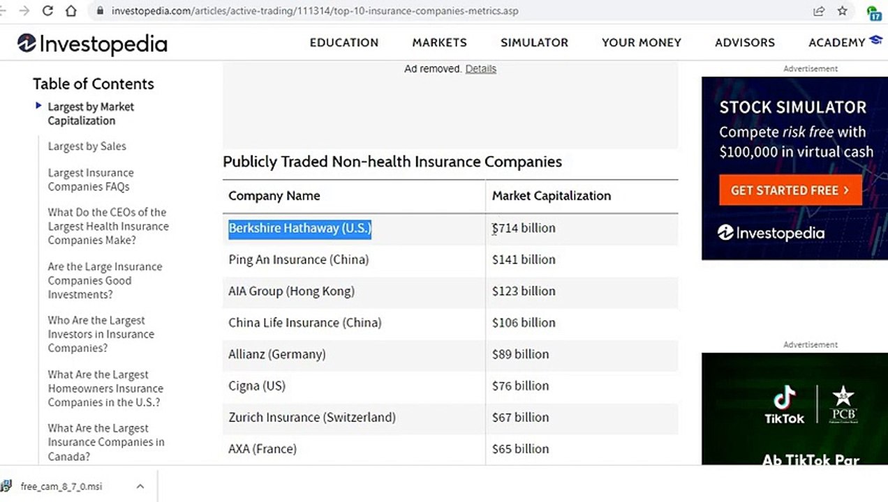Open the Investopedia logo homepage
The width and height of the screenshot is (888, 502).
(x=92, y=44)
